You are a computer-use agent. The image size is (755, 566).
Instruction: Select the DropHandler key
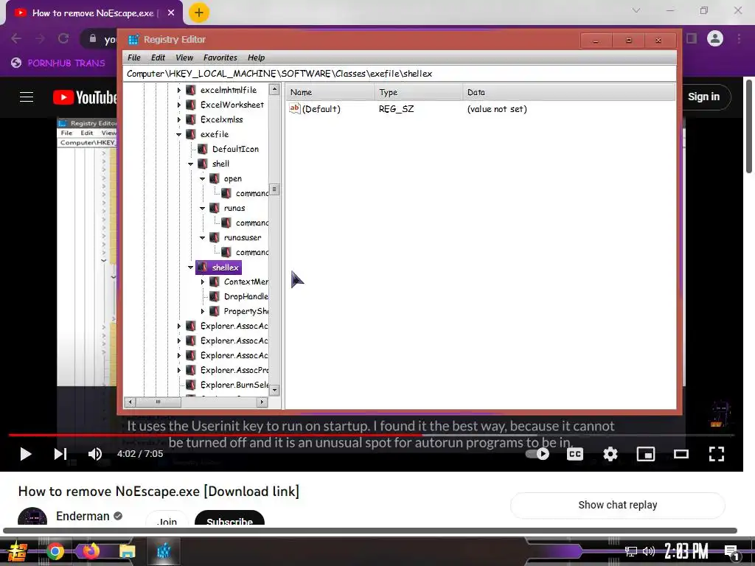(246, 296)
